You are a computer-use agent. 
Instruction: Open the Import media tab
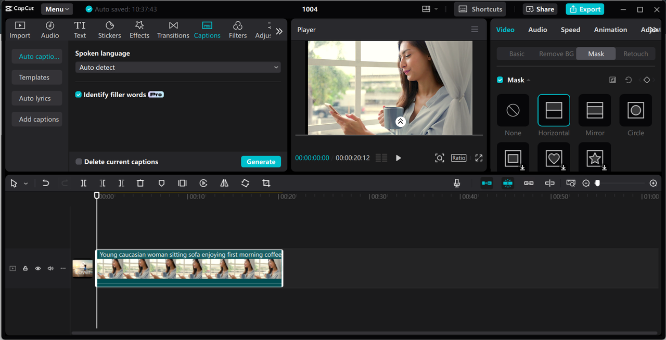(20, 30)
